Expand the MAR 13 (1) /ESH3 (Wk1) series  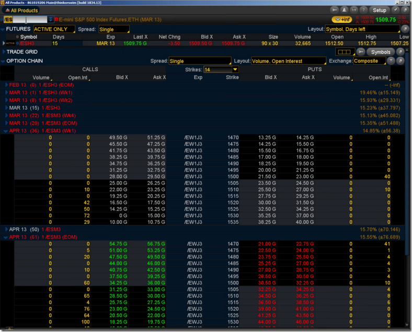coord(7,93)
